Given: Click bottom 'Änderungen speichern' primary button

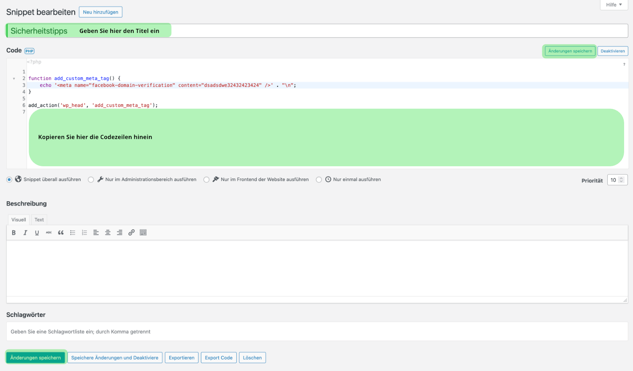Looking at the screenshot, I should click(35, 357).
